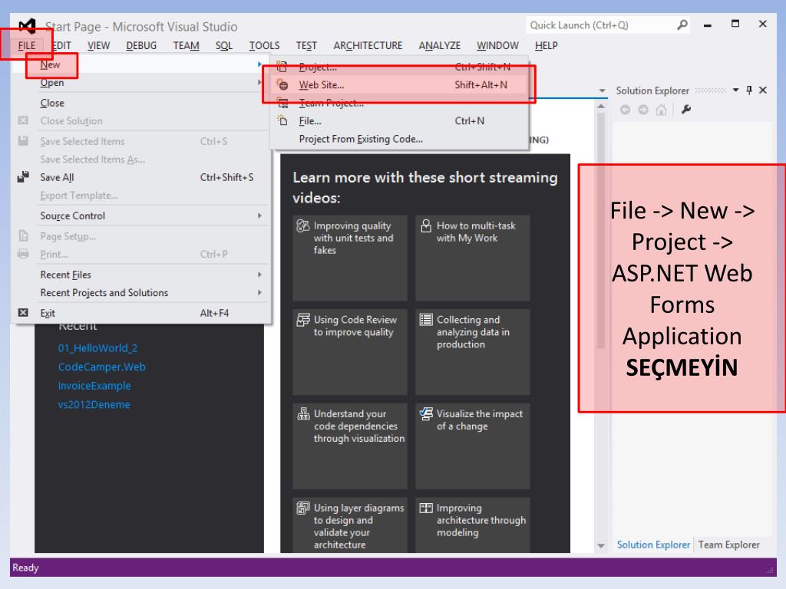Click the collecting data video icon
The height and width of the screenshot is (589, 786).
[425, 320]
